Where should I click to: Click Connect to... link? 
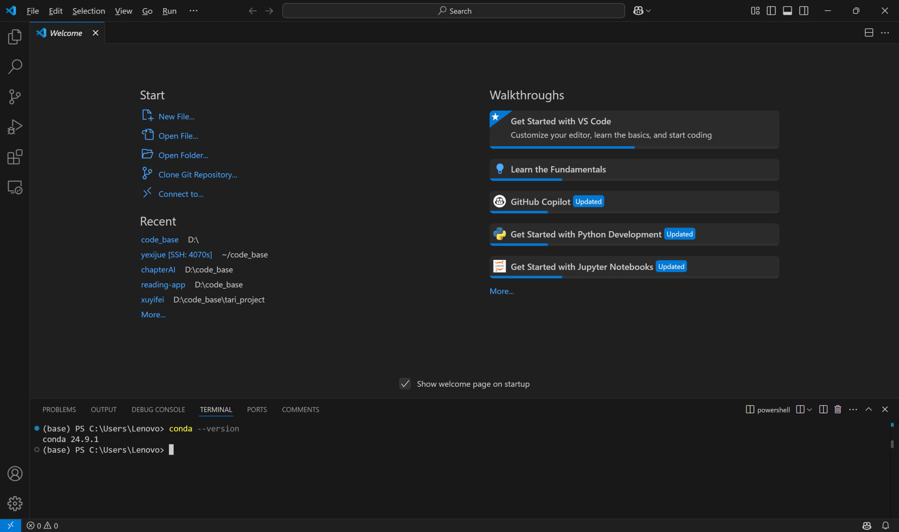pos(181,194)
